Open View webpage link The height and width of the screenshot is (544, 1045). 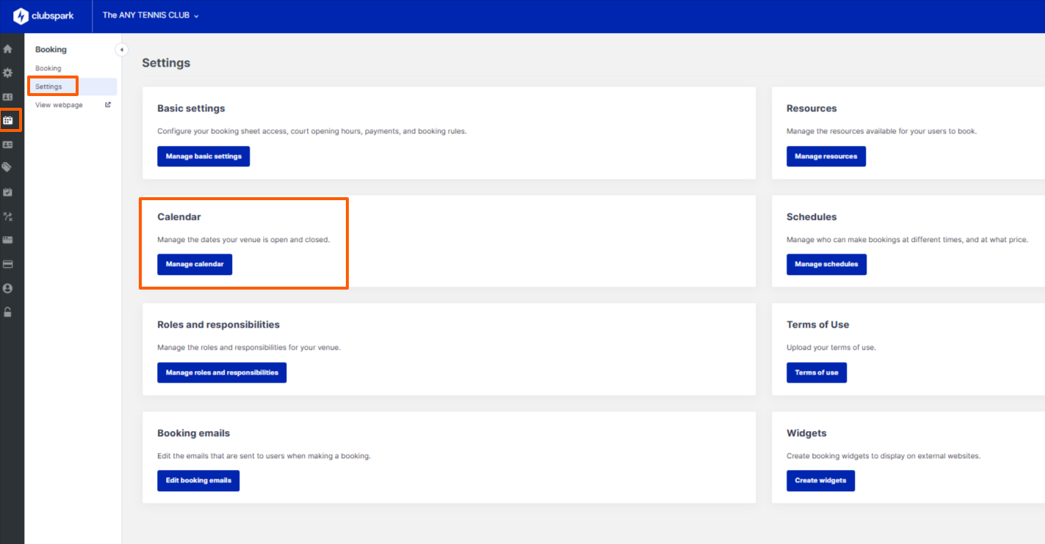(59, 105)
